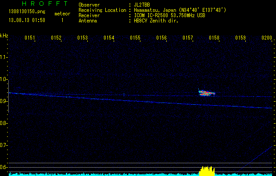276x176 pixels.
Task: Jump to the 0158 time marker
Action: 214,38
